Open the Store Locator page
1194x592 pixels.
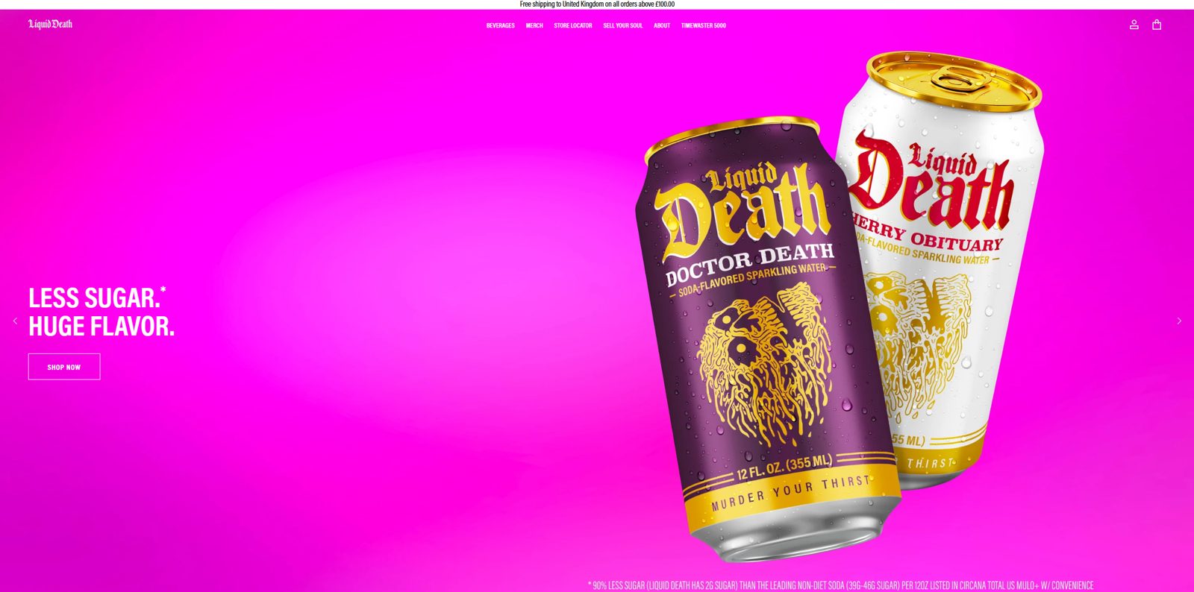click(573, 25)
